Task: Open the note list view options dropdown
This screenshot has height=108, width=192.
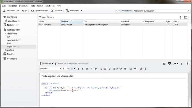Action: click(187, 17)
